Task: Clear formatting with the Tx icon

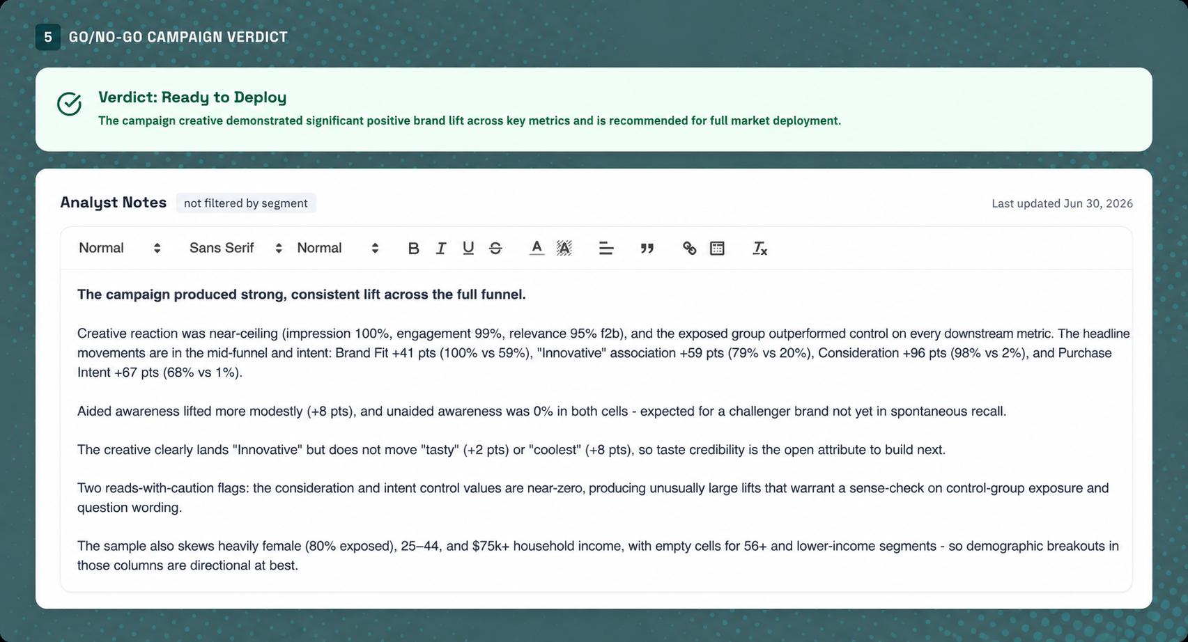Action: (759, 249)
